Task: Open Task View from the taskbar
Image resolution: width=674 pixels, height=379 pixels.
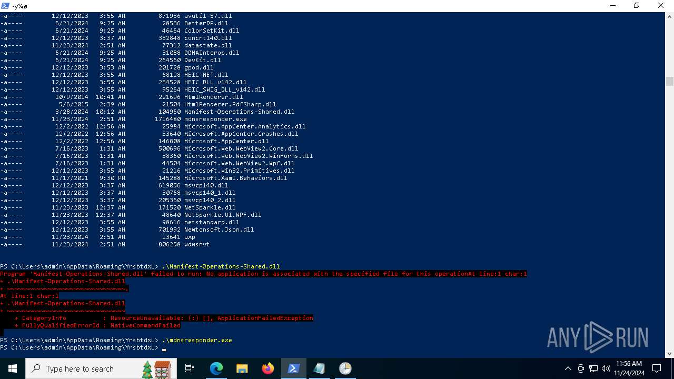Action: 190,368
